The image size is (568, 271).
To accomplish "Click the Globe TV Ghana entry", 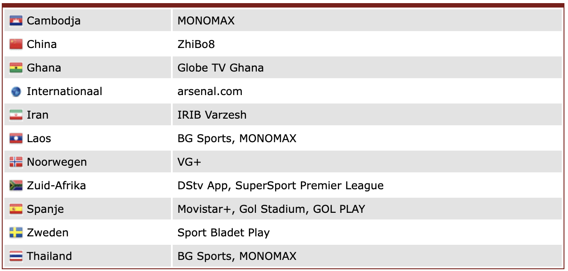I will click(220, 68).
